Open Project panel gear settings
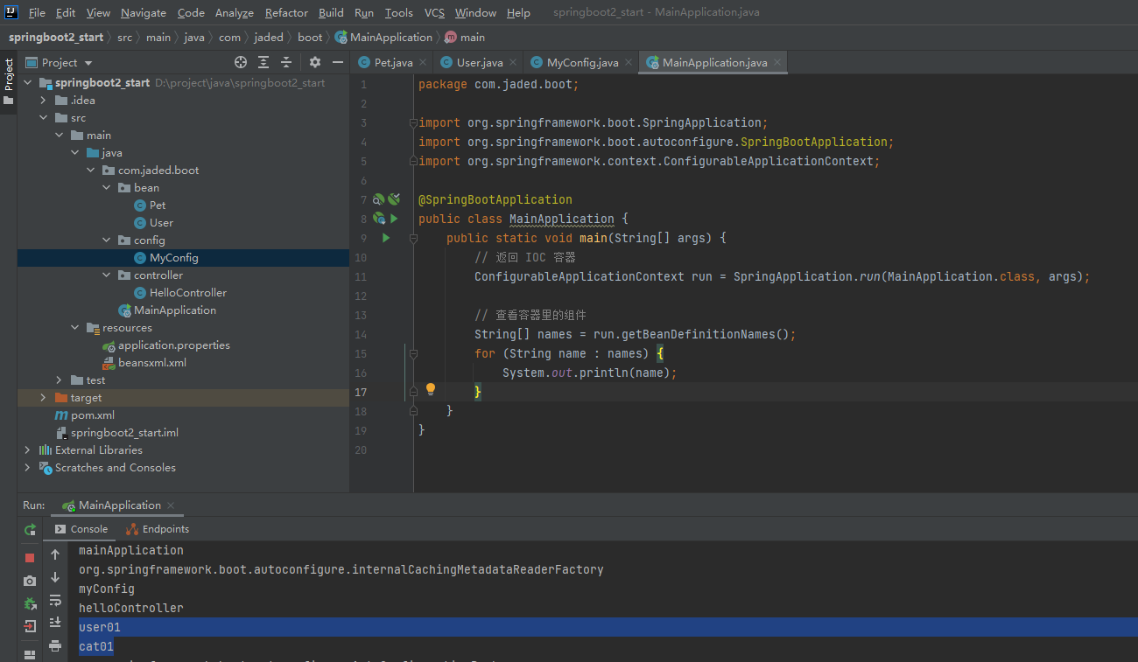This screenshot has width=1138, height=662. click(315, 62)
